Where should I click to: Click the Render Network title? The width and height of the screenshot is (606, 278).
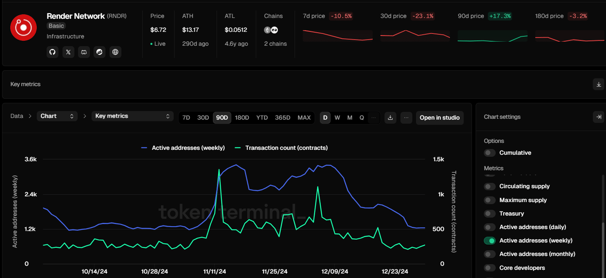[x=76, y=16]
